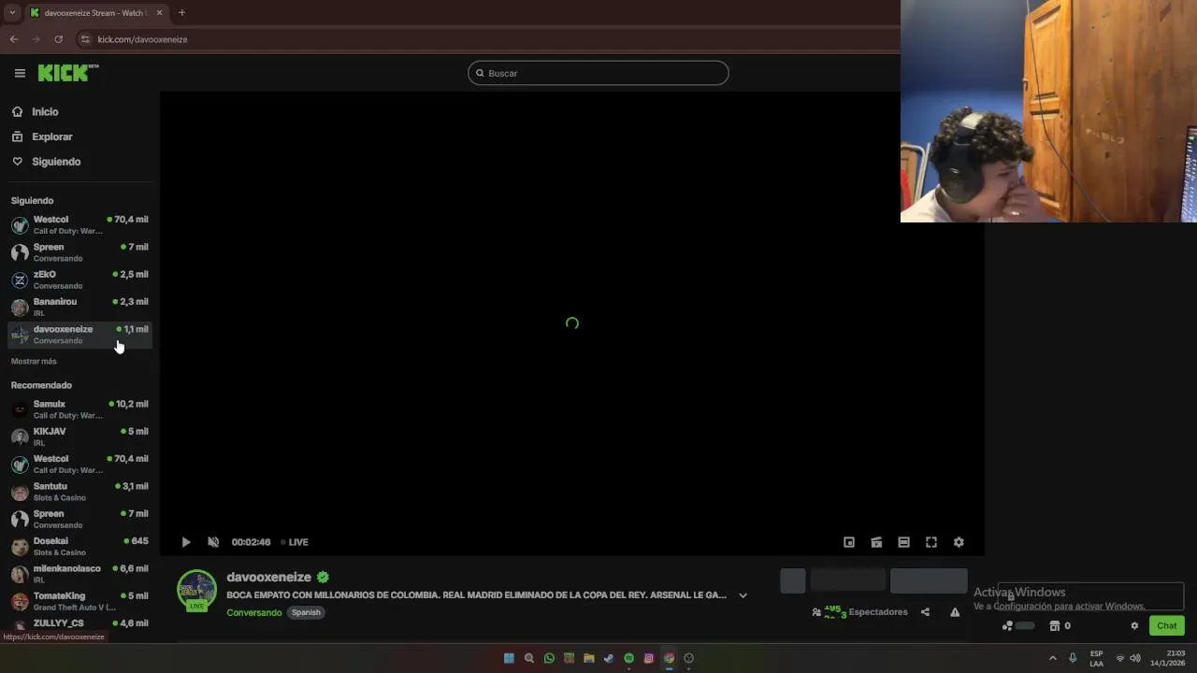Open Westcol under the Siguiendo list
The height and width of the screenshot is (673, 1197).
[79, 224]
